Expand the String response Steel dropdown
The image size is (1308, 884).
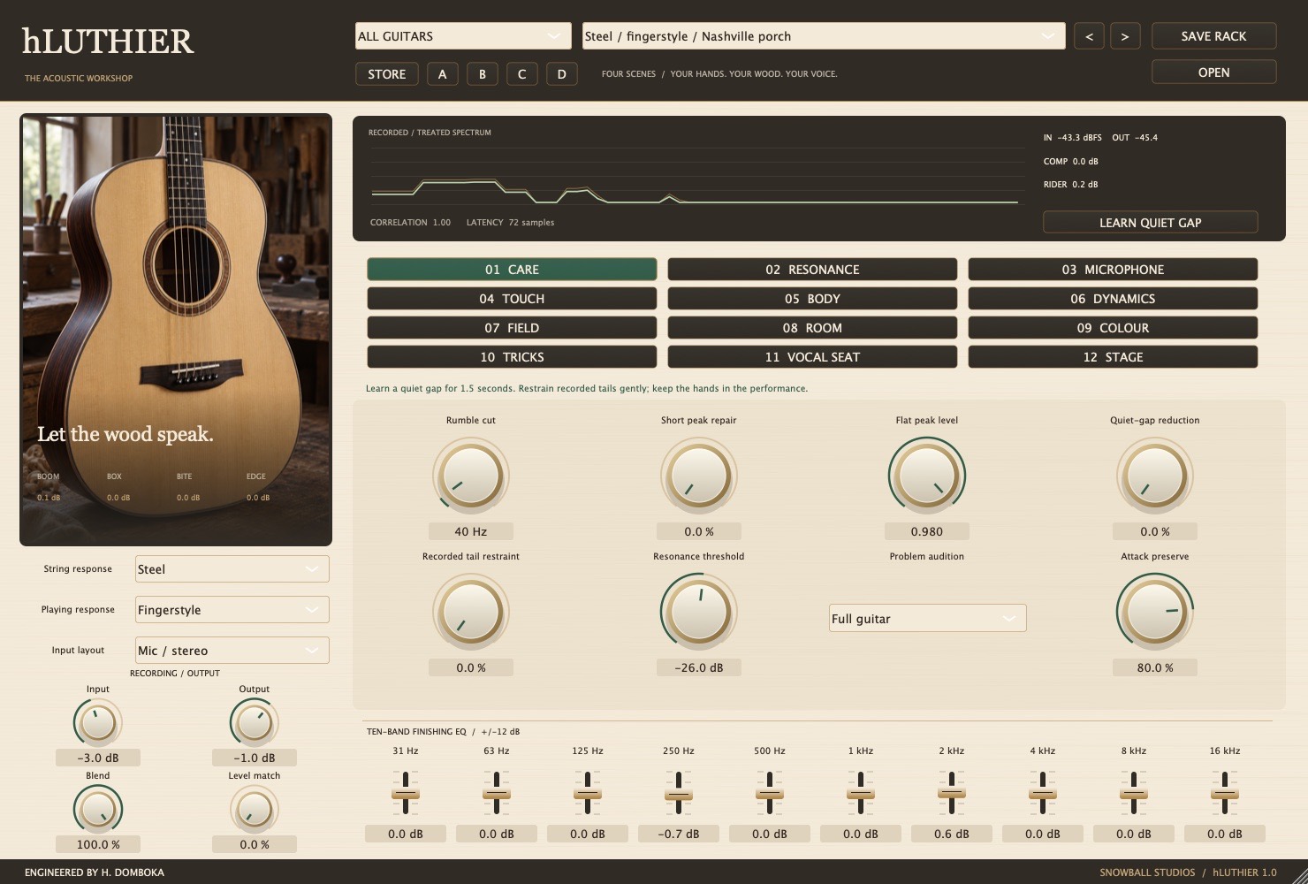pos(232,569)
